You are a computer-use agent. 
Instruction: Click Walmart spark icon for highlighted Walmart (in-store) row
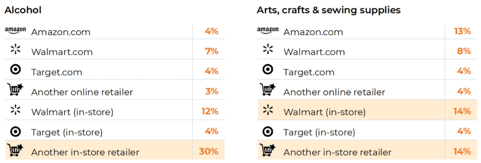(268, 110)
